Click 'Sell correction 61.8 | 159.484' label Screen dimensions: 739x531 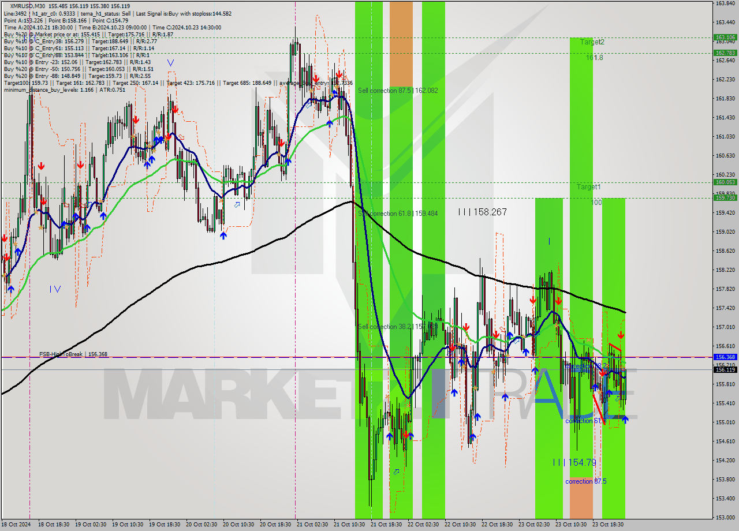398,214
